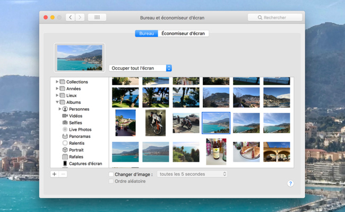Image resolution: width=345 pixels, height=212 pixels.
Task: Open the toutes les 5 secondes dropdown
Action: coord(192,174)
